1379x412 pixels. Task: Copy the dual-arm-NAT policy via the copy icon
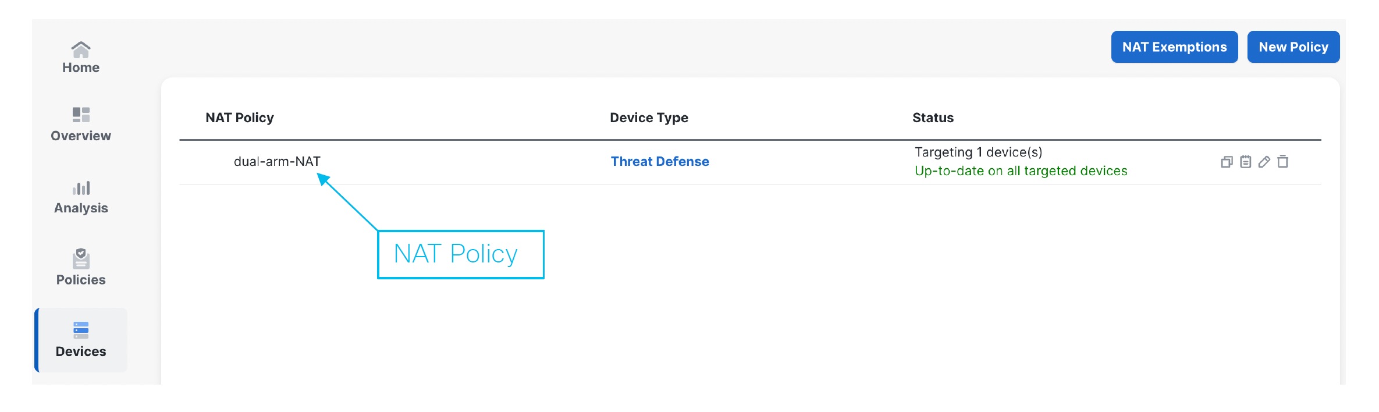click(1227, 162)
